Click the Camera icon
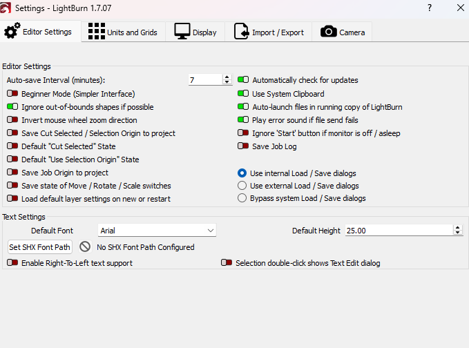 click(328, 31)
